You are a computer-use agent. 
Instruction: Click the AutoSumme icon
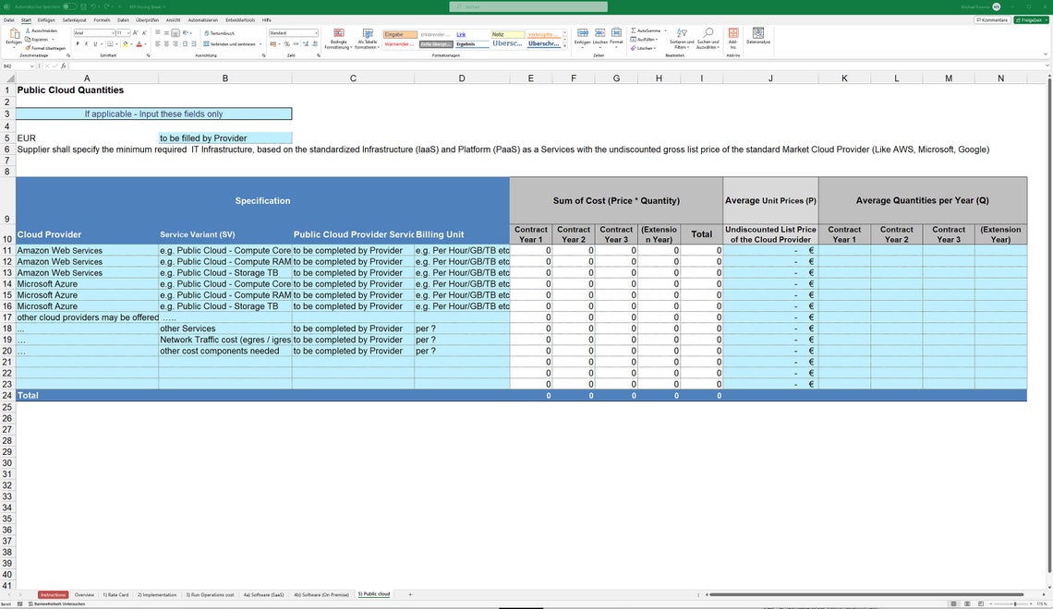coord(633,30)
